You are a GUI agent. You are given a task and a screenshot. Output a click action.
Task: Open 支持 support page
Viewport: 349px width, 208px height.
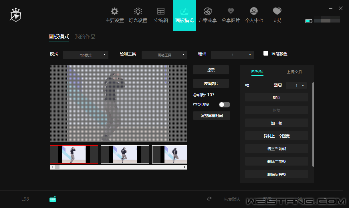277,15
